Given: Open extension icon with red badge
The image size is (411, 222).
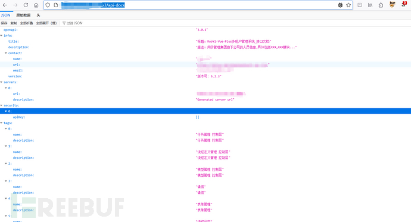Looking at the screenshot, I should (404, 4).
